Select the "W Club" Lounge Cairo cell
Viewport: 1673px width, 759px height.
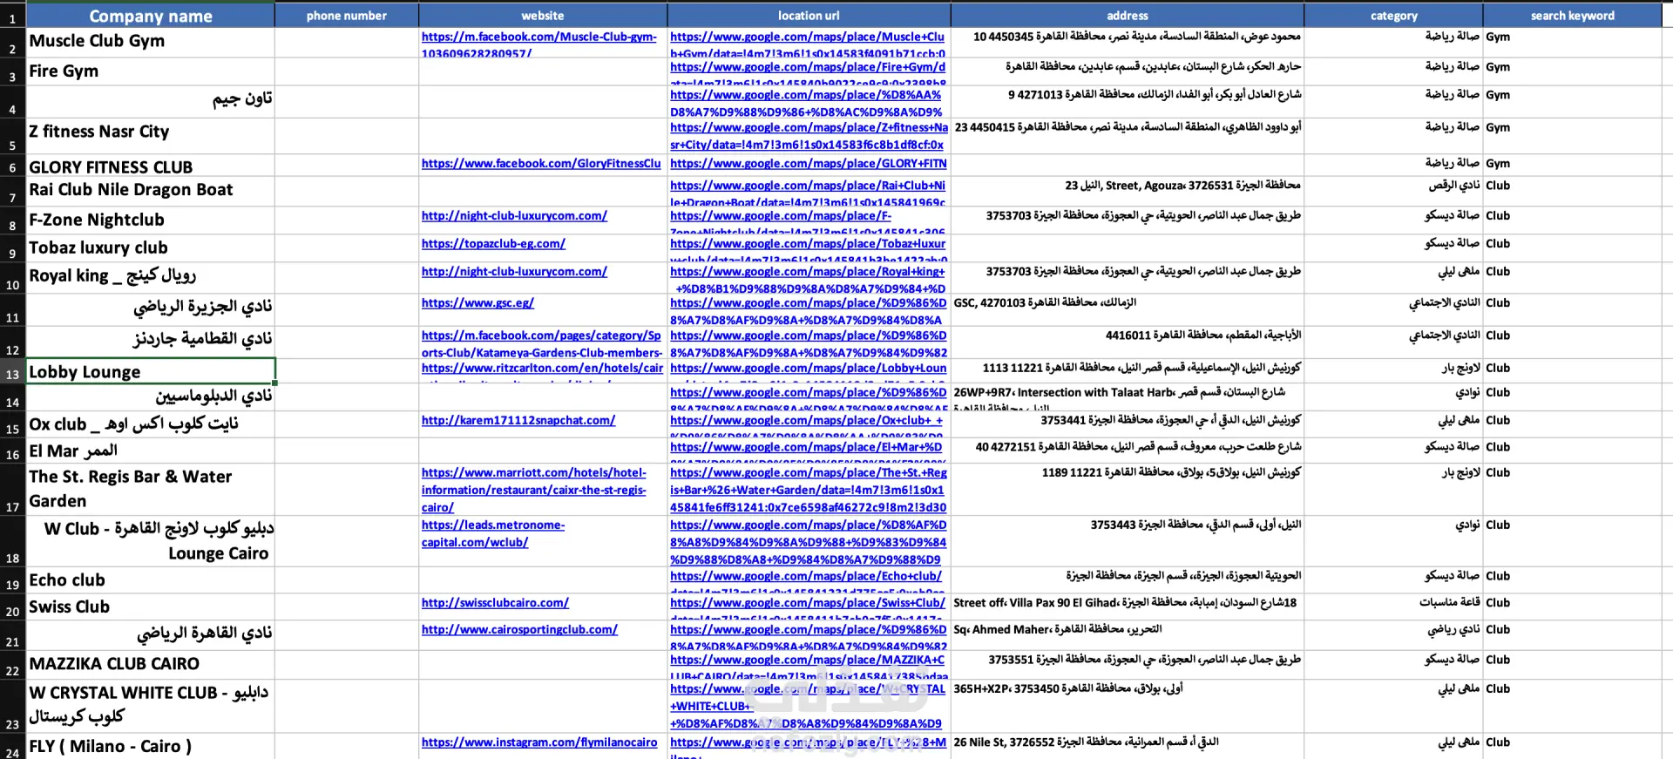coord(151,541)
